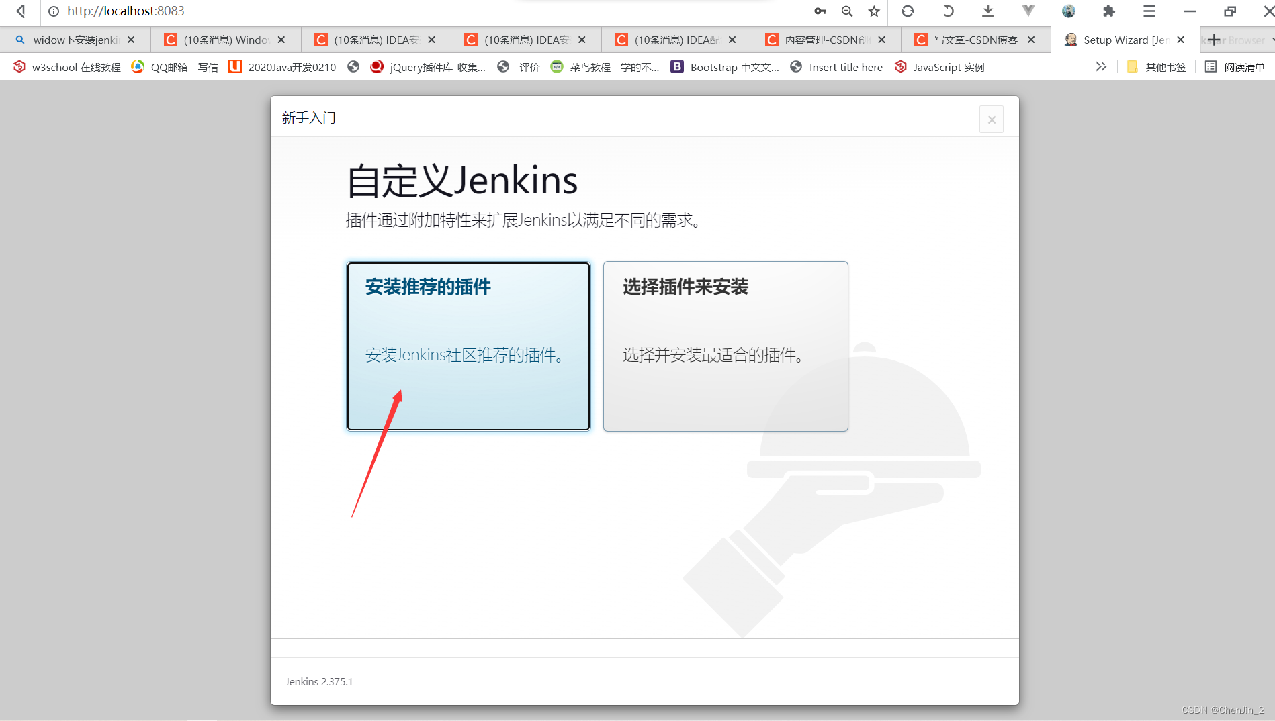The height and width of the screenshot is (721, 1275).
Task: Click the 自定义Jenkins heading
Action: point(462,181)
